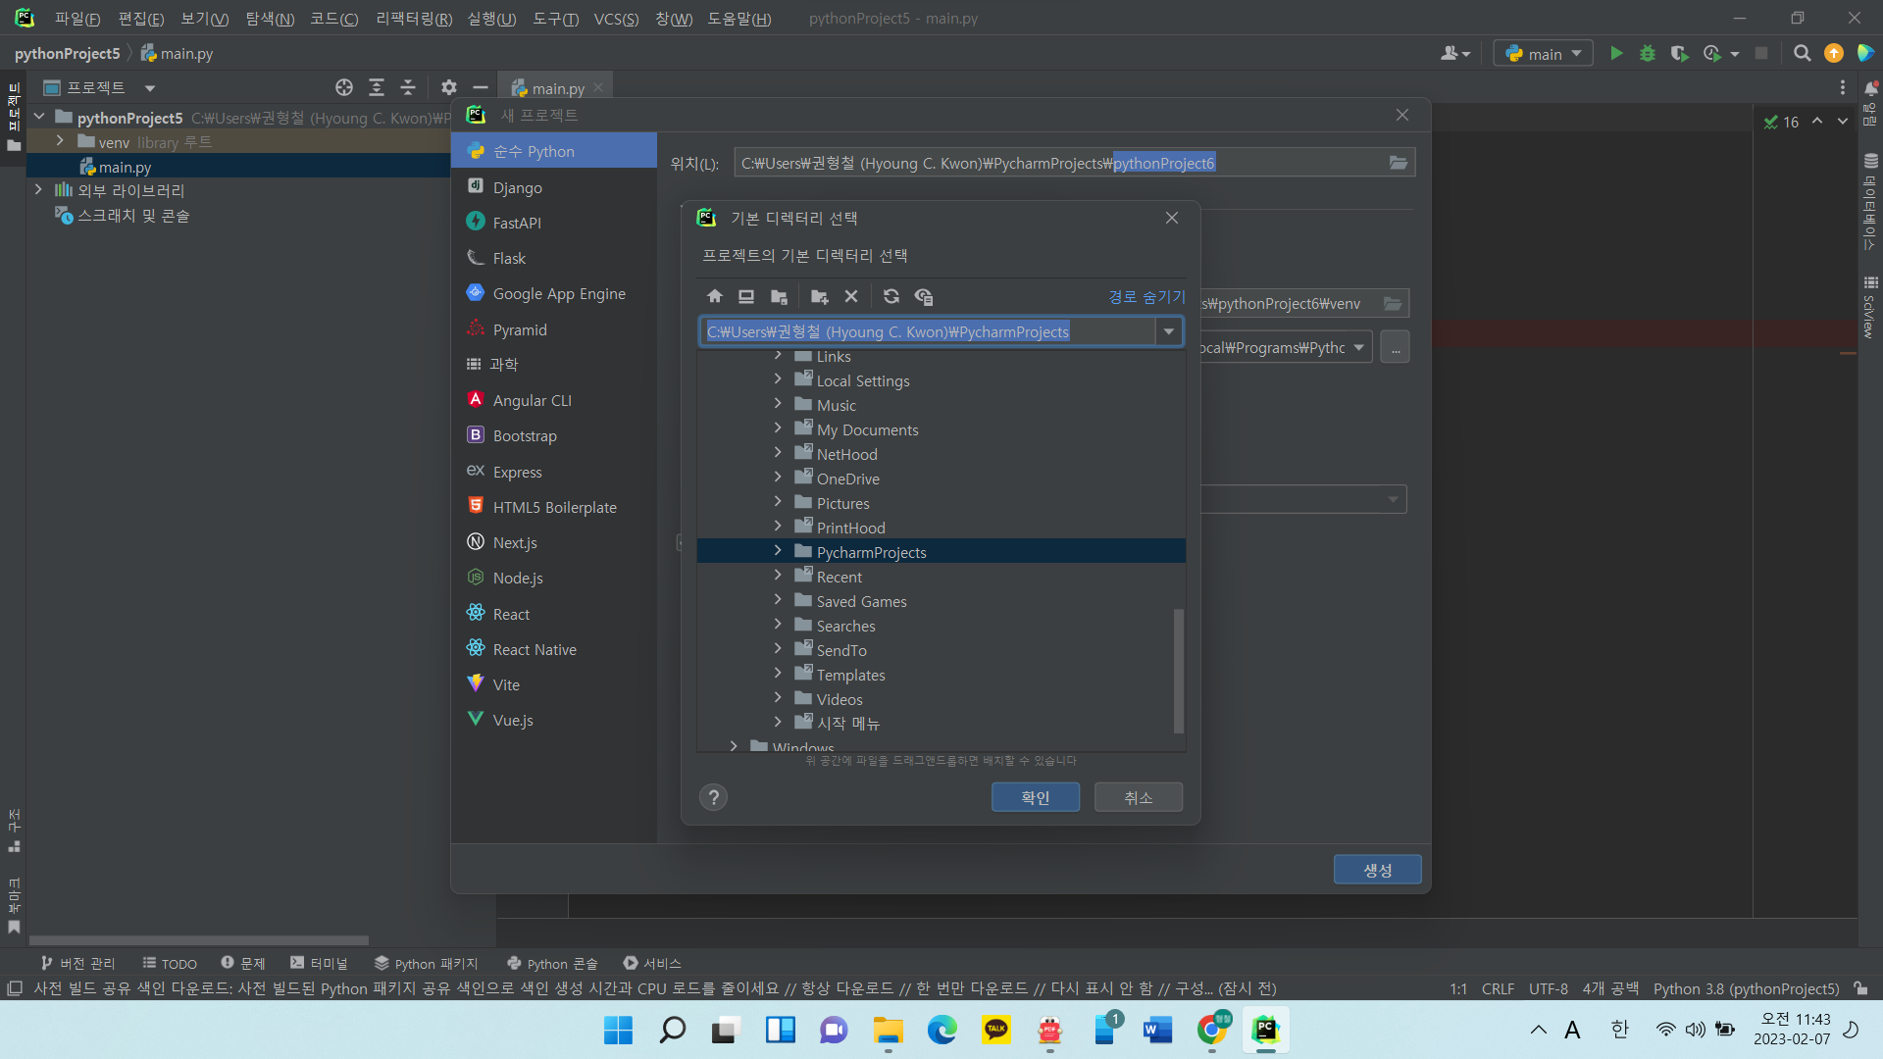
Task: Open Windows Start menu
Action: [618, 1030]
